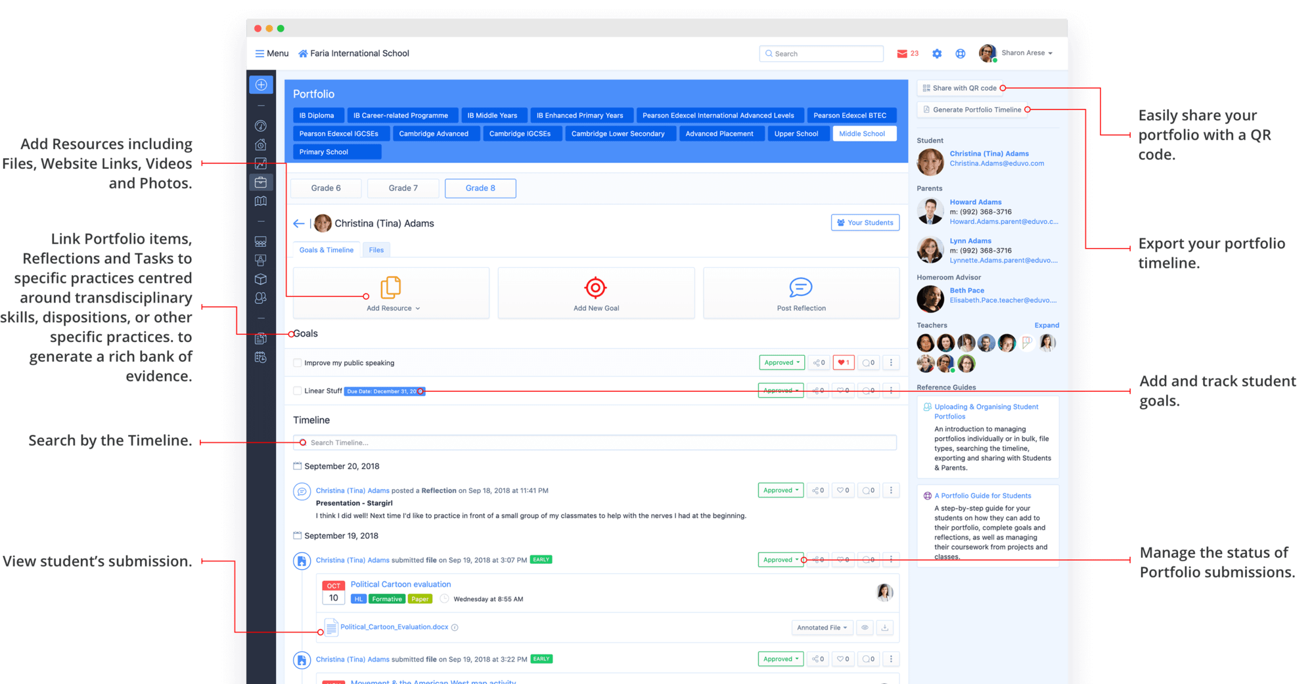Open the portfolio briefcase icon in the sidebar
Image resolution: width=1314 pixels, height=684 pixels.
[x=261, y=182]
